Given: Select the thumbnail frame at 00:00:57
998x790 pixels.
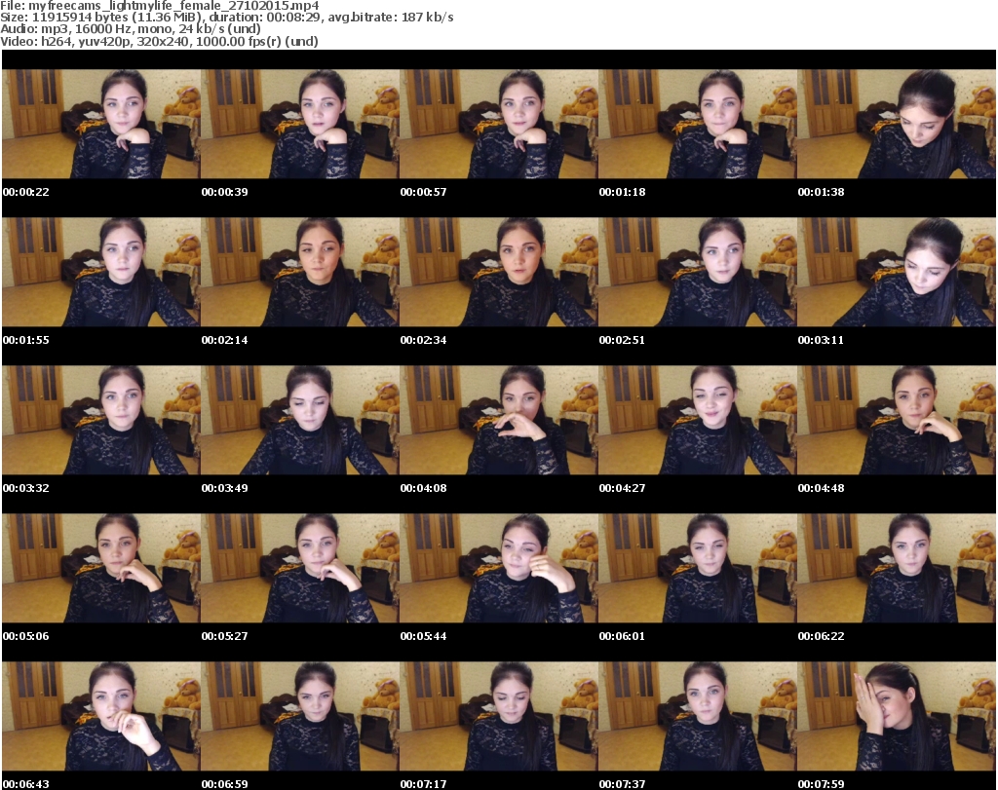Looking at the screenshot, I should [499, 124].
